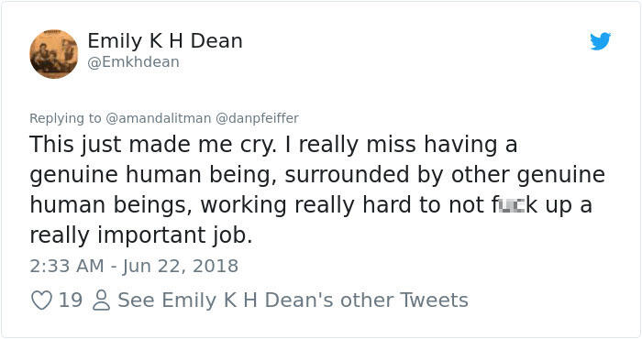Open Emily K H Dean's profile picture
The height and width of the screenshot is (339, 642).
coord(53,54)
